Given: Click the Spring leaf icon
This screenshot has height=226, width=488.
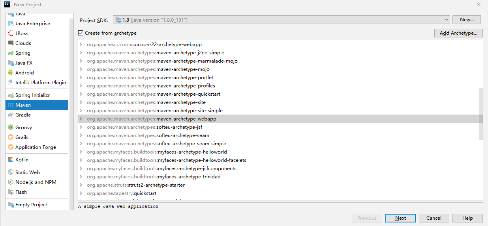Looking at the screenshot, I should pyautogui.click(x=11, y=53).
